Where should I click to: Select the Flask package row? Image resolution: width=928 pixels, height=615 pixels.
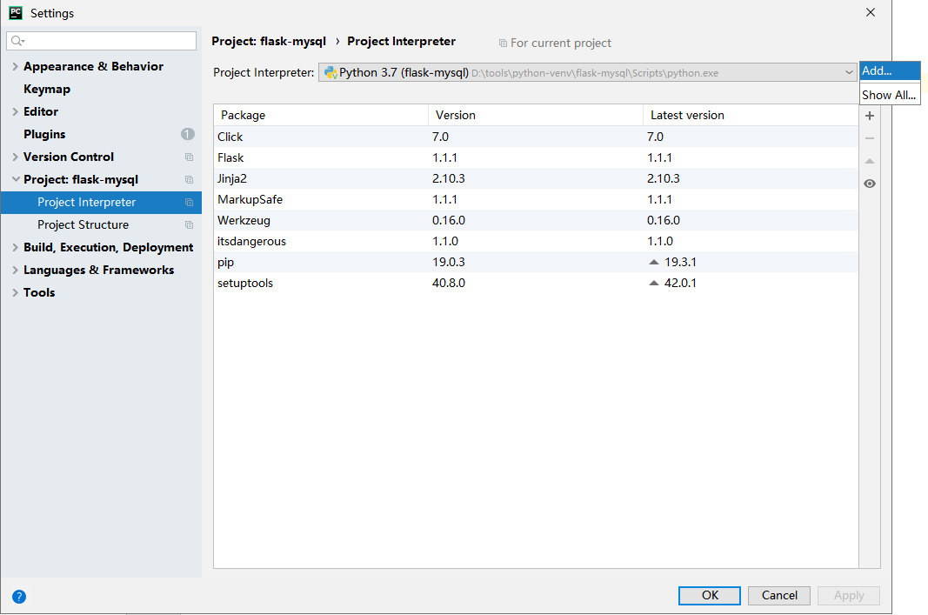pyautogui.click(x=536, y=157)
